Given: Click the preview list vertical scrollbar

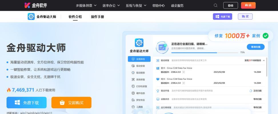Looking at the screenshot, I should [x=267, y=67].
